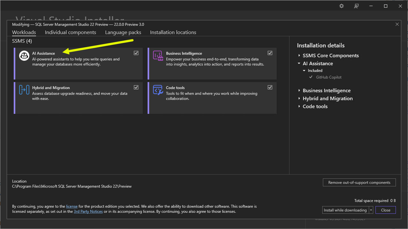Maximize the Visual Studio Installer window
The image size is (408, 229).
[x=386, y=6]
